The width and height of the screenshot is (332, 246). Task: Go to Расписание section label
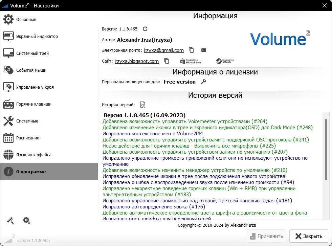point(28,138)
